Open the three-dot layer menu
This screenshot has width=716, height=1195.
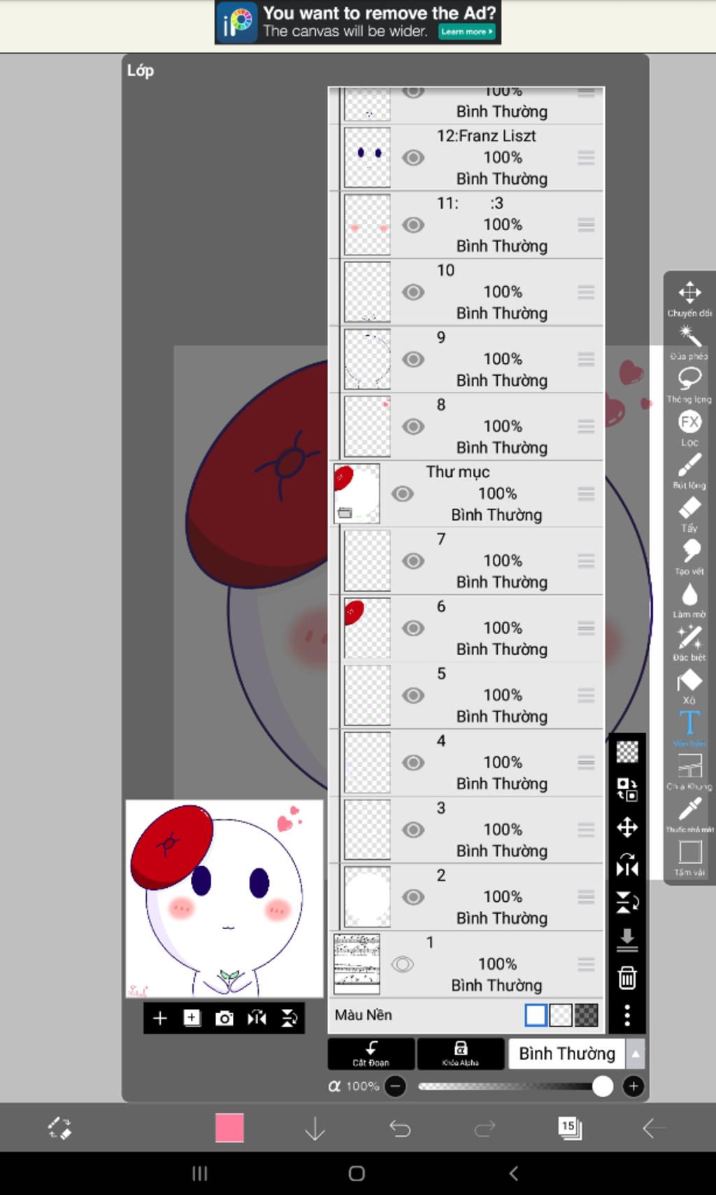click(x=627, y=1015)
